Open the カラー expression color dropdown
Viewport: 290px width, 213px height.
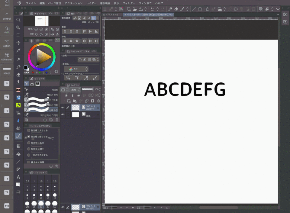(76, 69)
